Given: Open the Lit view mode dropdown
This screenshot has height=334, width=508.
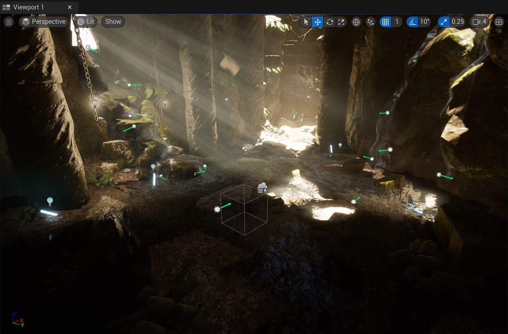Looking at the screenshot, I should coord(86,22).
